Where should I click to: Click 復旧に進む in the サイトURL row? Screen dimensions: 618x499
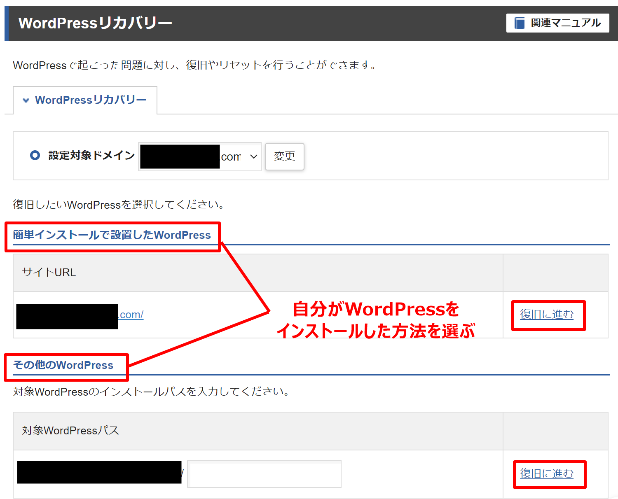(547, 315)
